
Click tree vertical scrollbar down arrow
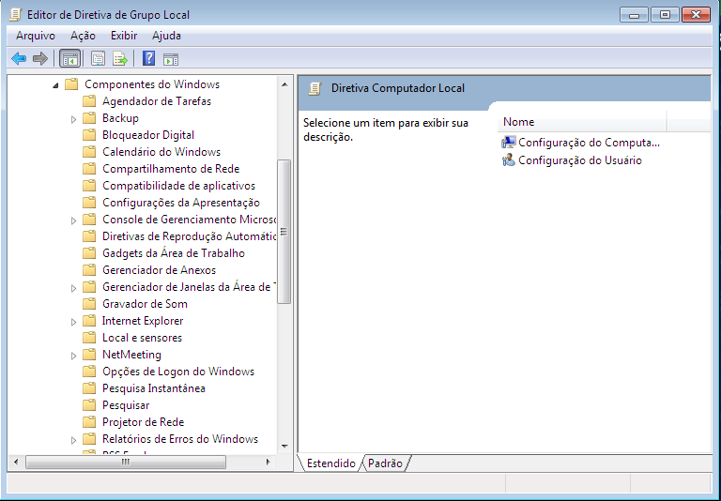click(284, 447)
